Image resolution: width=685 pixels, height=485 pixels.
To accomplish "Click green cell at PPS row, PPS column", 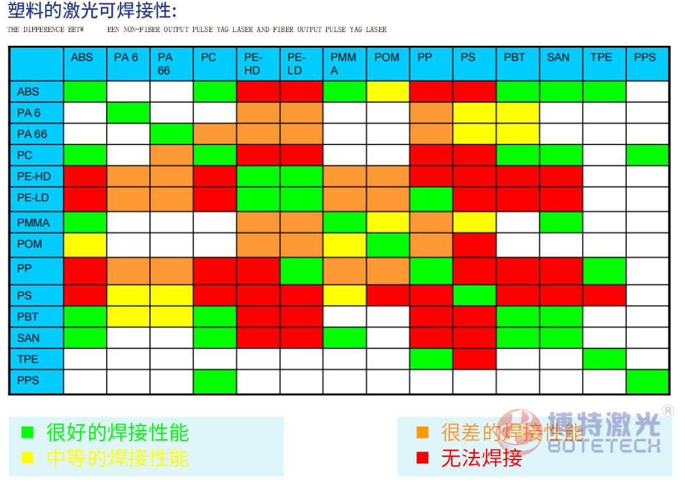I will [x=647, y=382].
